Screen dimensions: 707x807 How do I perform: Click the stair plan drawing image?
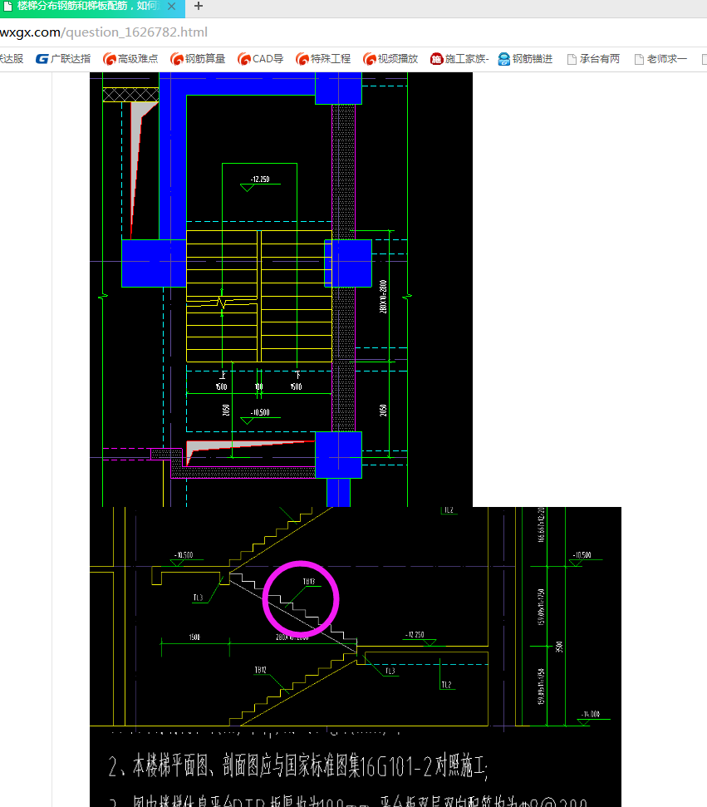[x=281, y=289]
